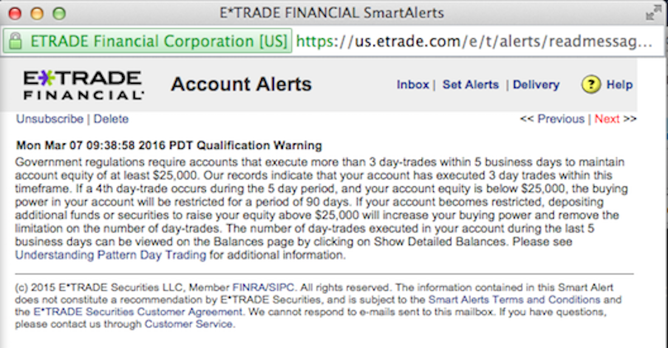Image resolution: width=668 pixels, height=348 pixels.
Task: Click the fullscreen arrows icon in title bar
Action: (x=654, y=12)
